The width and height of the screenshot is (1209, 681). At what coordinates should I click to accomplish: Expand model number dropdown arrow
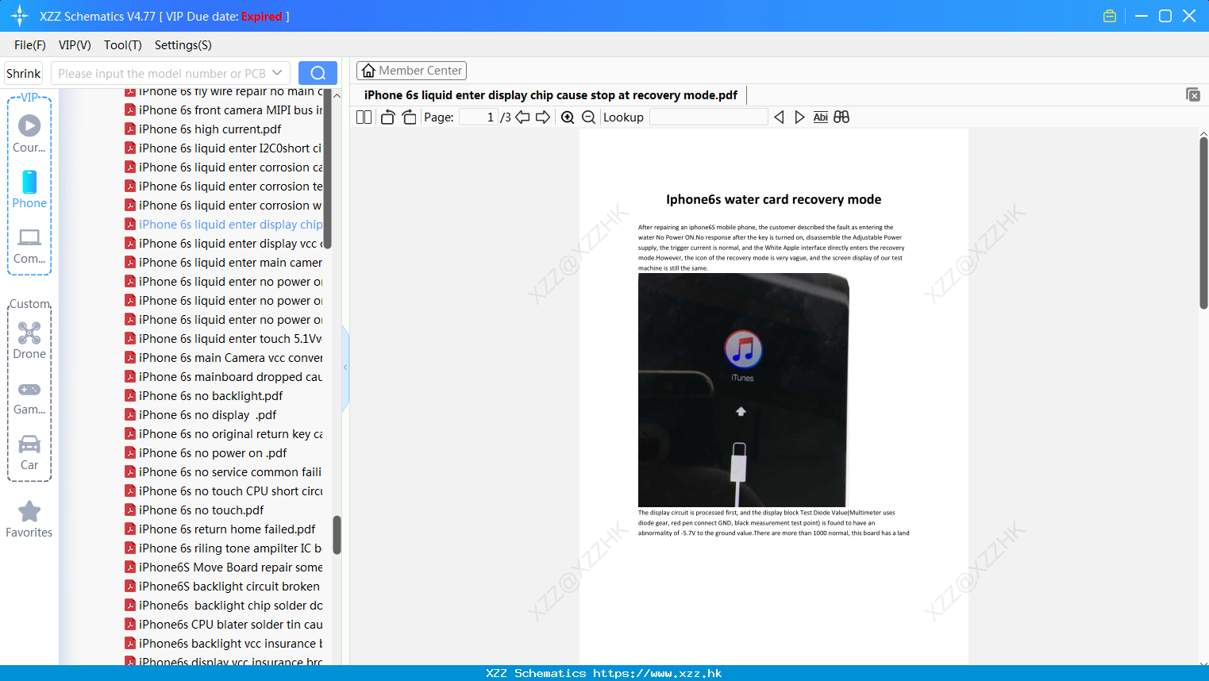click(x=277, y=73)
